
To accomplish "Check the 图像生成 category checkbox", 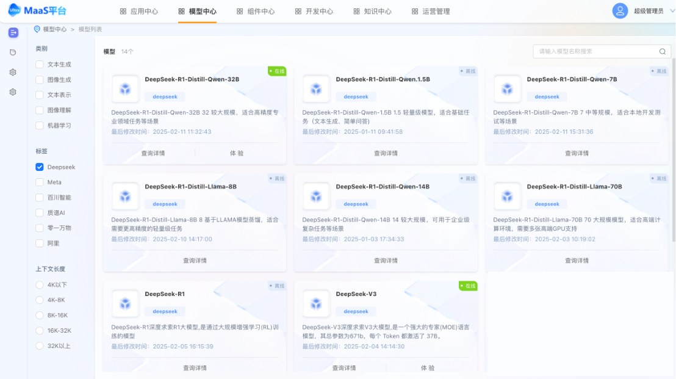I will point(40,80).
